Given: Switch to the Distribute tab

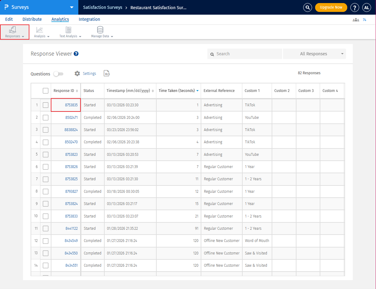Looking at the screenshot, I should pyautogui.click(x=32, y=19).
